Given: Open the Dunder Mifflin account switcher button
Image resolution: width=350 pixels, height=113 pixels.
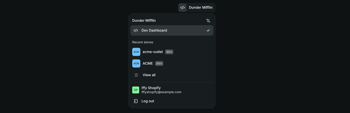Looking at the screenshot, I should pyautogui.click(x=197, y=8).
